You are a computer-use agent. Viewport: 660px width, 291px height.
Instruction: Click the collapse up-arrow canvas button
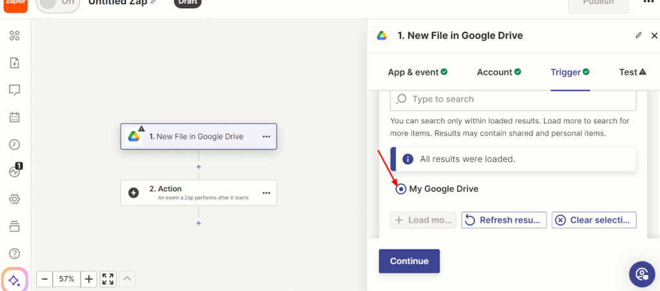click(127, 279)
